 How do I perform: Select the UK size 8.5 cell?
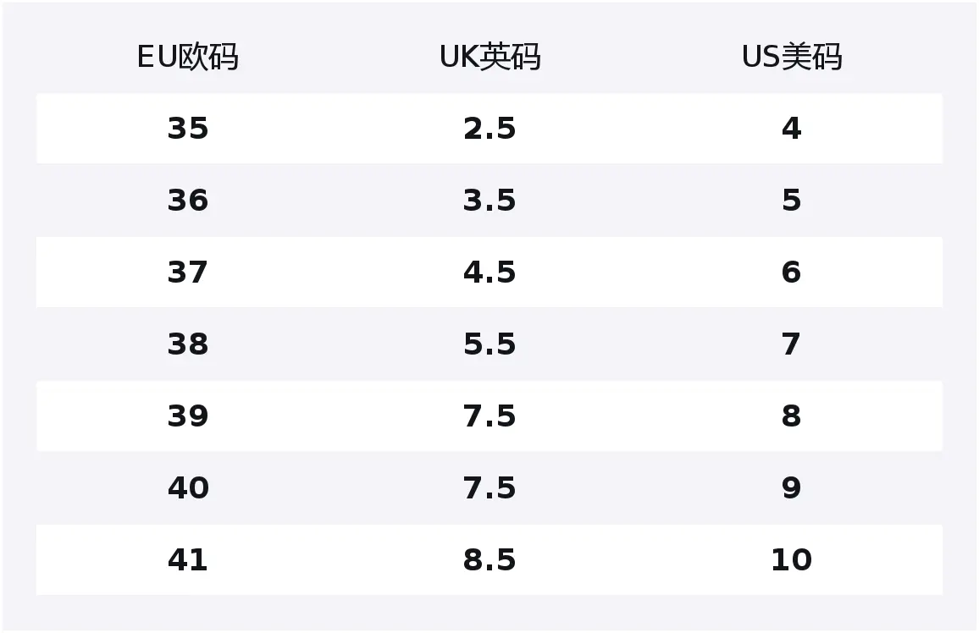click(x=489, y=560)
